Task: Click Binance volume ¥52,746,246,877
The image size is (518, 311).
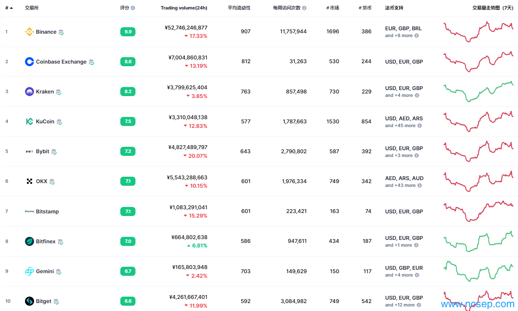Action: point(186,28)
